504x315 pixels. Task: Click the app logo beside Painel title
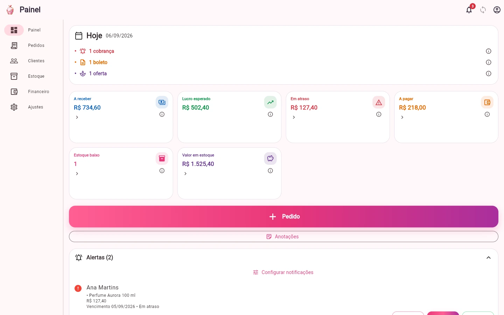click(10, 10)
